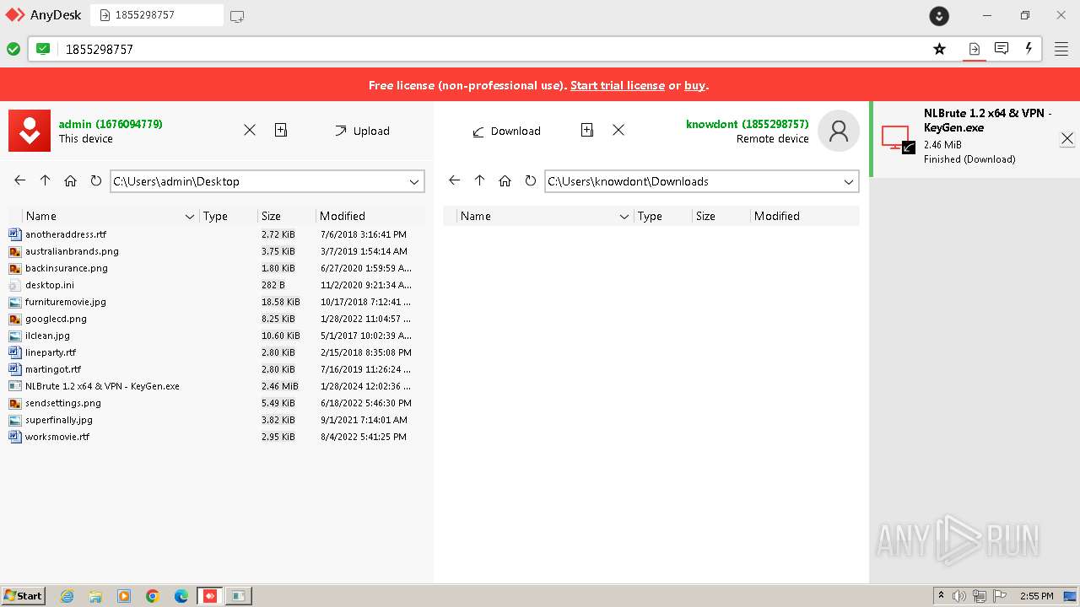Follow the buy link in red banner
Viewport: 1080px width, 607px height.
695,85
